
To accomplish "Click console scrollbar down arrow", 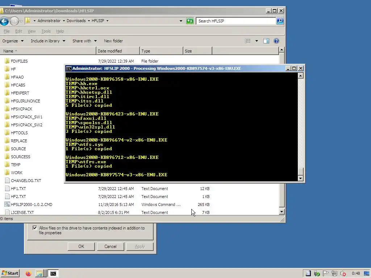I will pyautogui.click(x=300, y=178).
